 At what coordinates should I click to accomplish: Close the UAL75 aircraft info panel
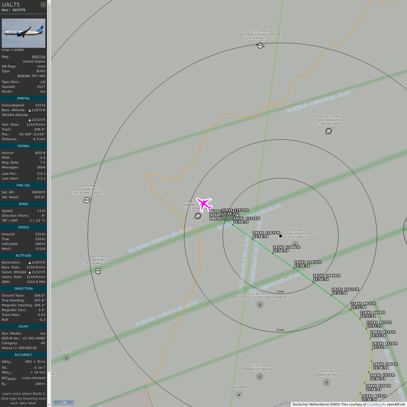43,5
